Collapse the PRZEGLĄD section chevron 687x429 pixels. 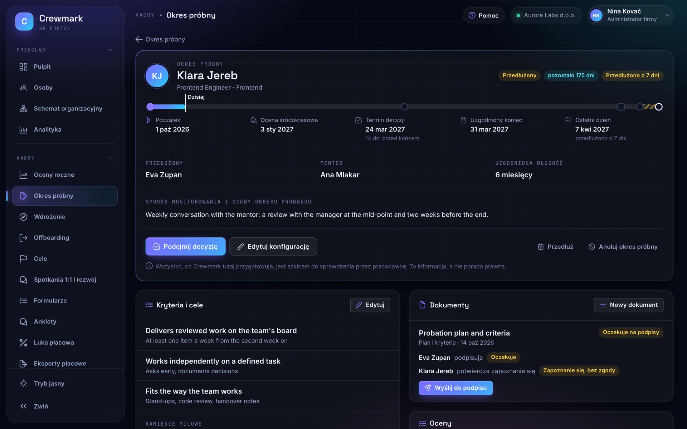coord(110,50)
